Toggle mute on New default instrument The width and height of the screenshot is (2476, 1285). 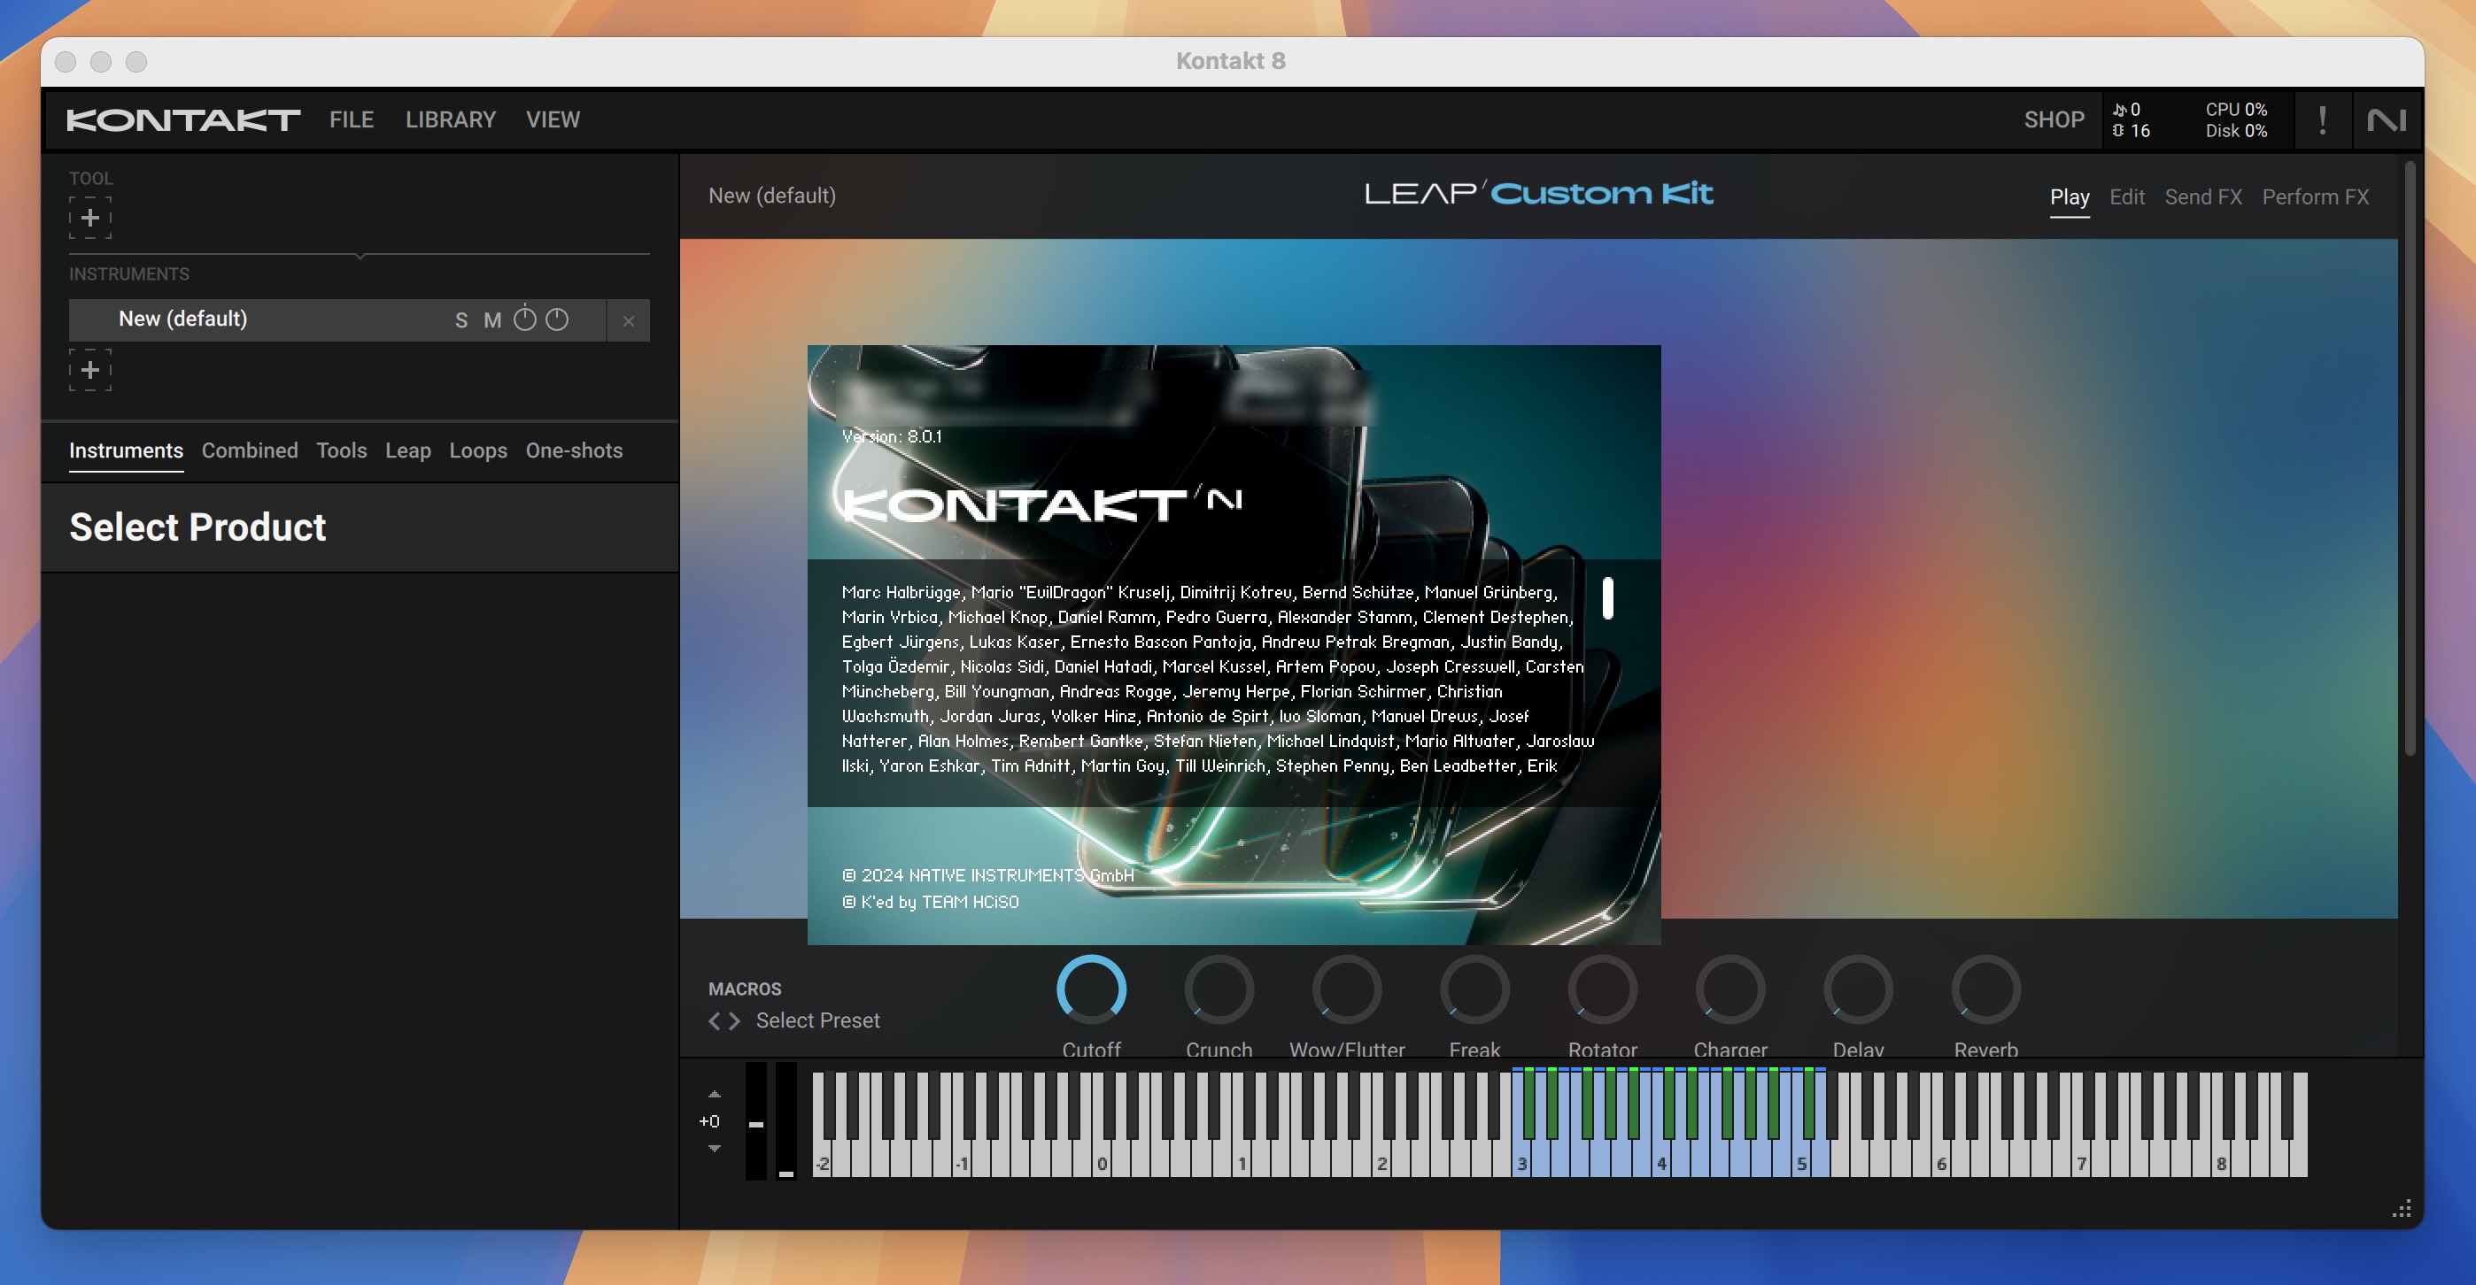(x=493, y=321)
